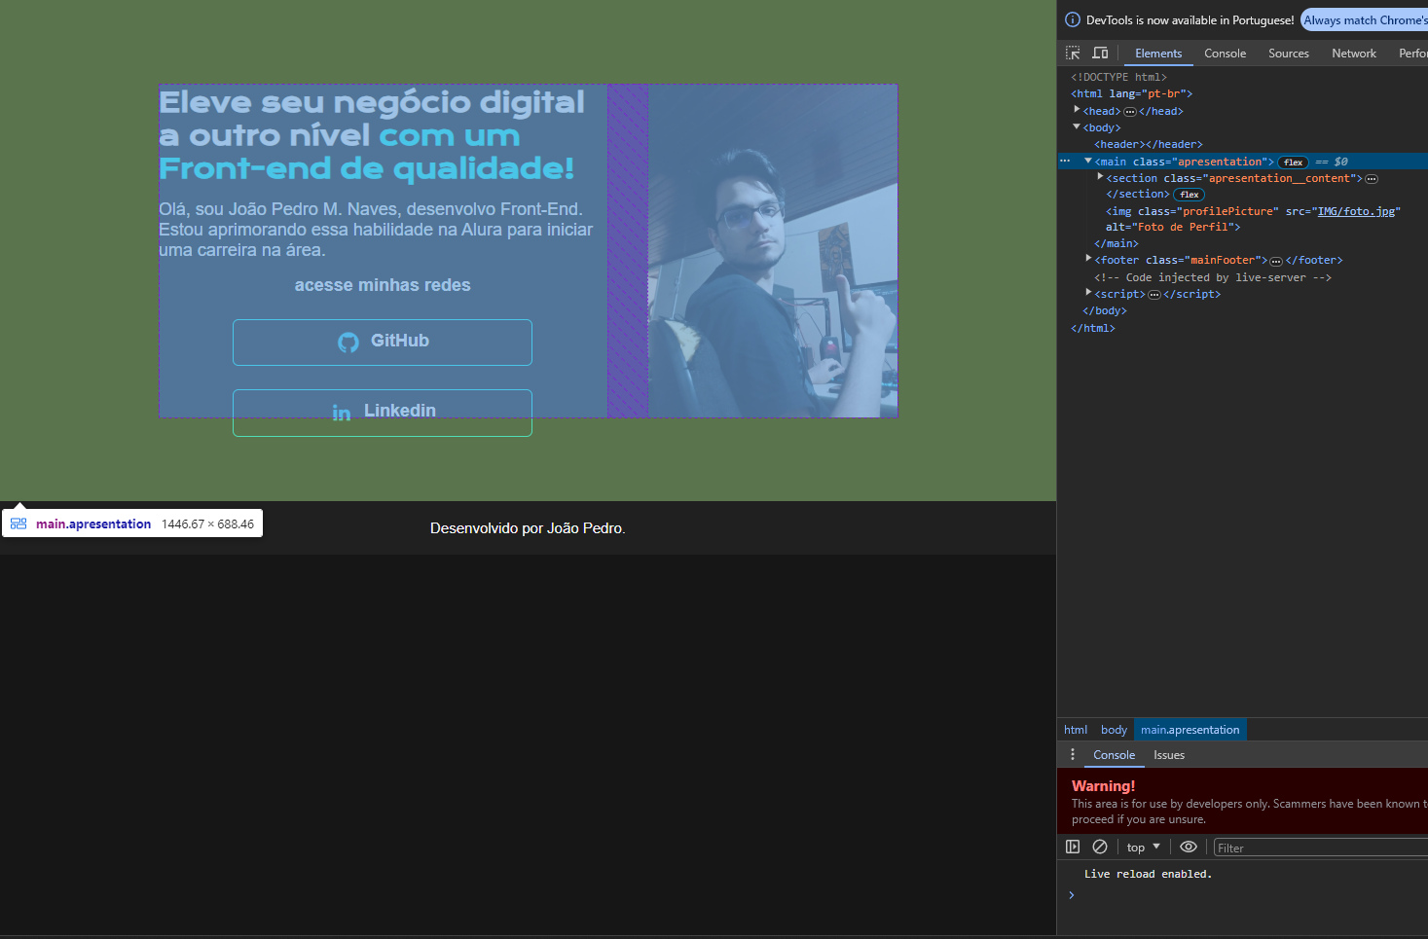Expand the footer ellipsis badge
Viewport: 1428px width, 939px height.
point(1276,261)
